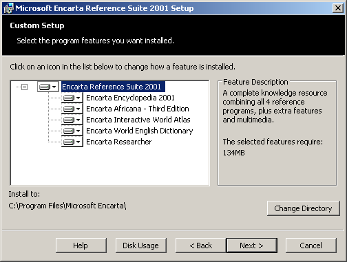The height and width of the screenshot is (262, 347).
Task: Select Encarta Encyclopedia 2001 feature label
Action: point(130,98)
